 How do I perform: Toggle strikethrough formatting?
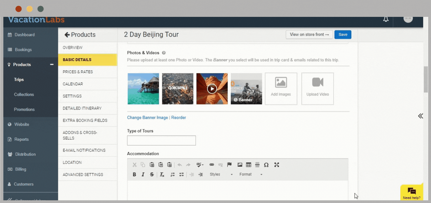click(152, 175)
